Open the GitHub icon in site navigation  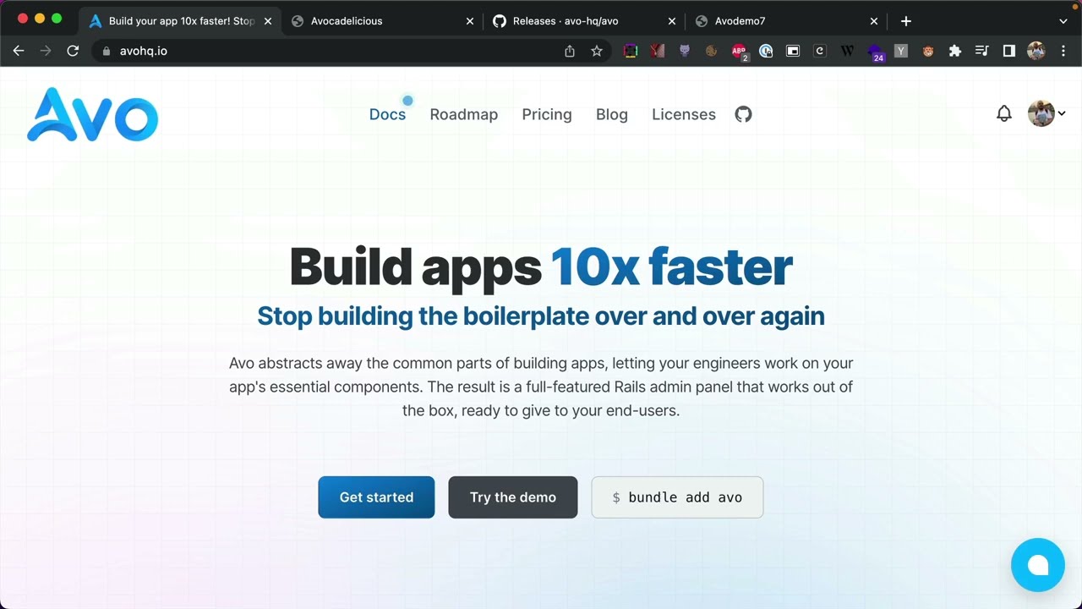[743, 114]
